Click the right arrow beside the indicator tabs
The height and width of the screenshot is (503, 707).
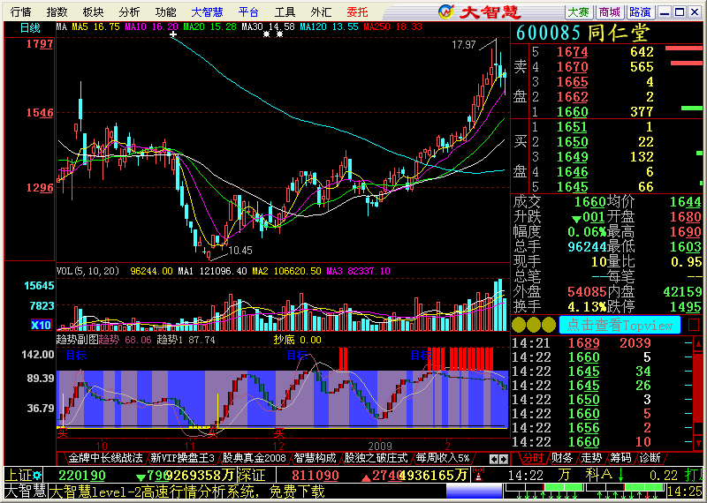pyautogui.click(x=504, y=460)
